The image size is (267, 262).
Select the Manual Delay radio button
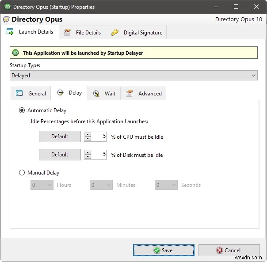[x=22, y=173]
